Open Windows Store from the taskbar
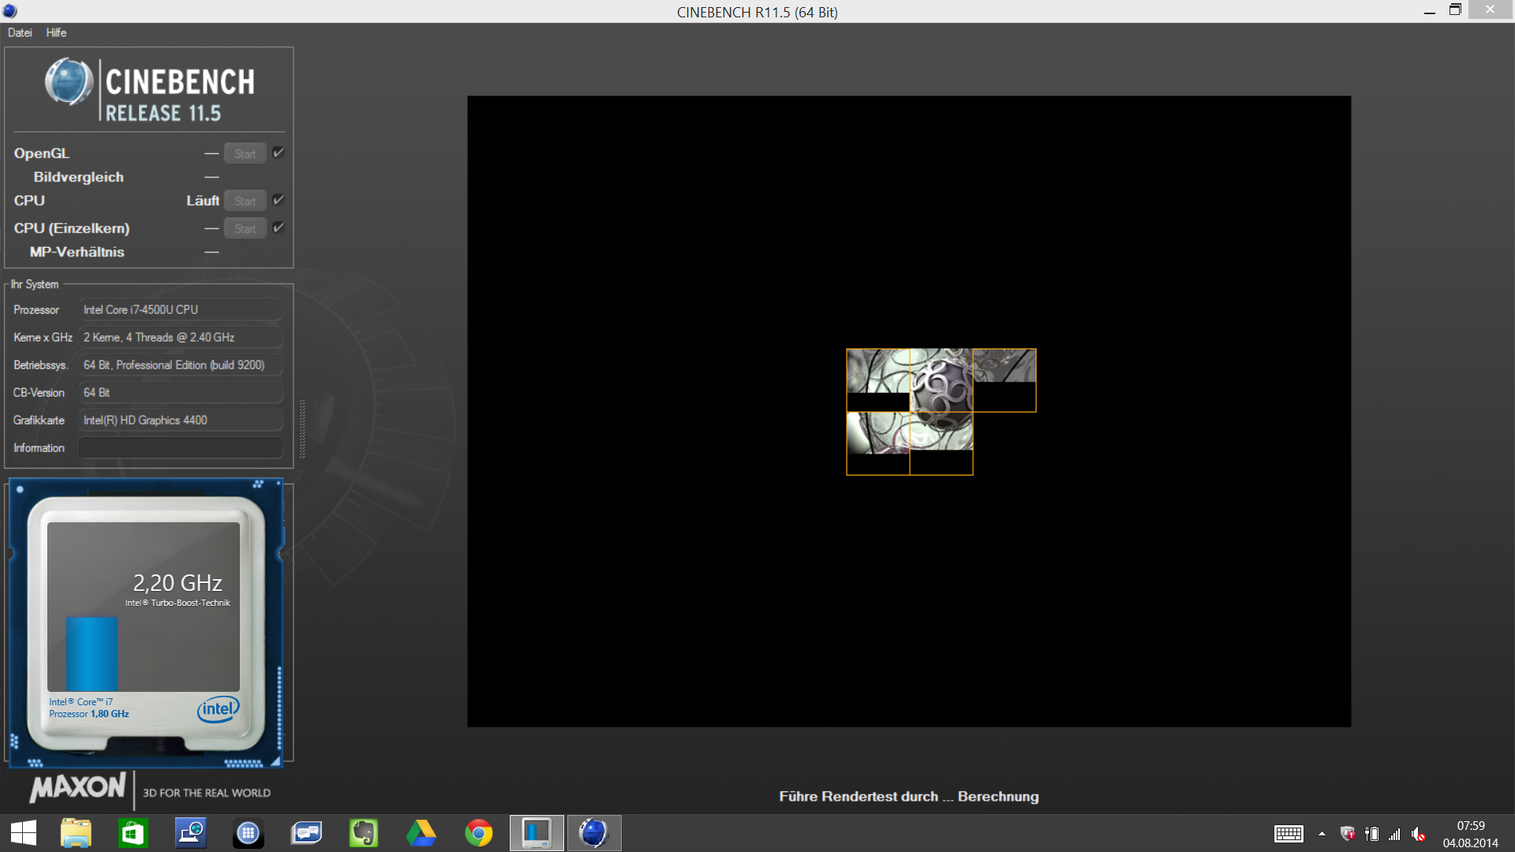The image size is (1515, 852). pyautogui.click(x=133, y=833)
